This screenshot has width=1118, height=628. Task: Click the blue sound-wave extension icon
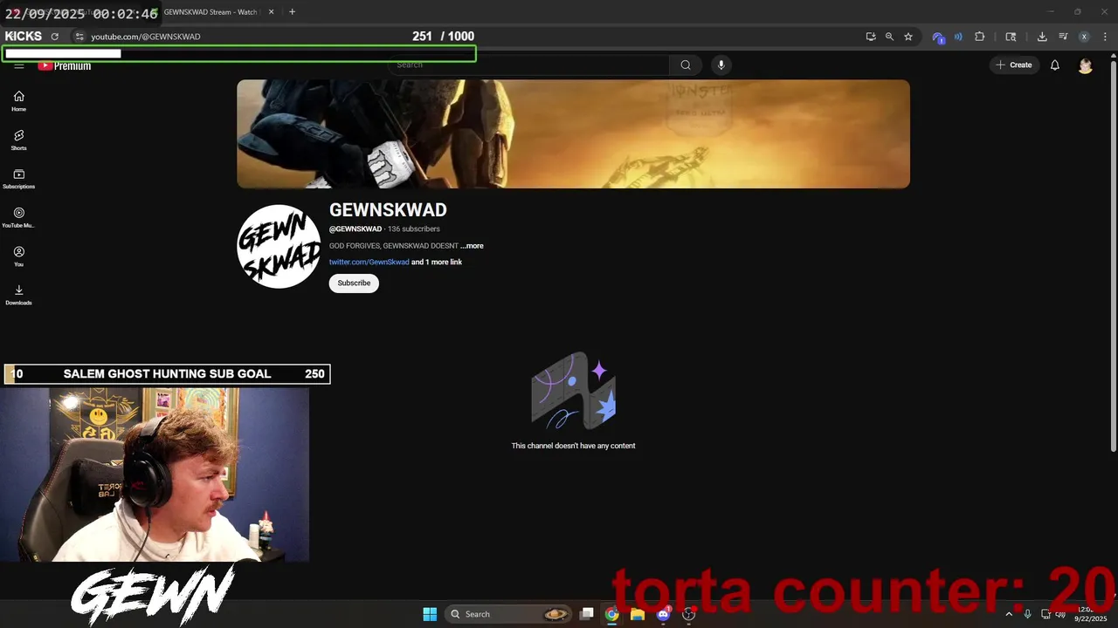coord(958,37)
